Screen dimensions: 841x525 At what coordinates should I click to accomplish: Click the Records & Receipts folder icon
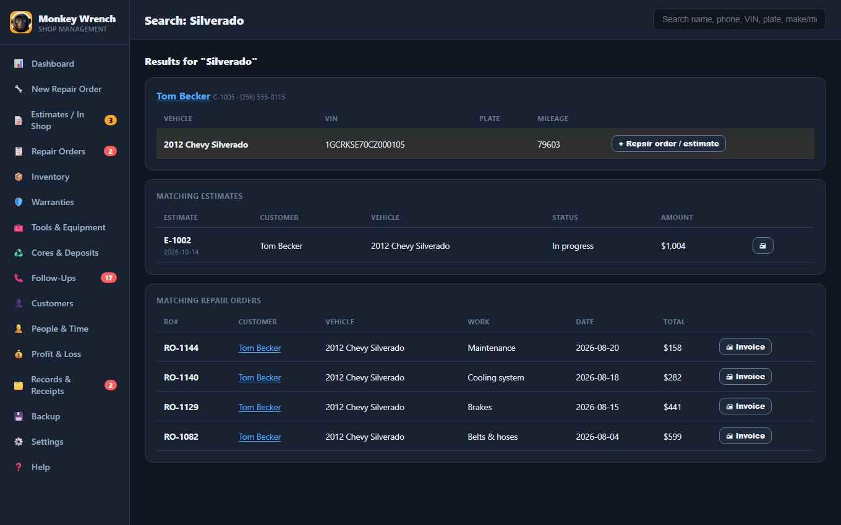(19, 385)
